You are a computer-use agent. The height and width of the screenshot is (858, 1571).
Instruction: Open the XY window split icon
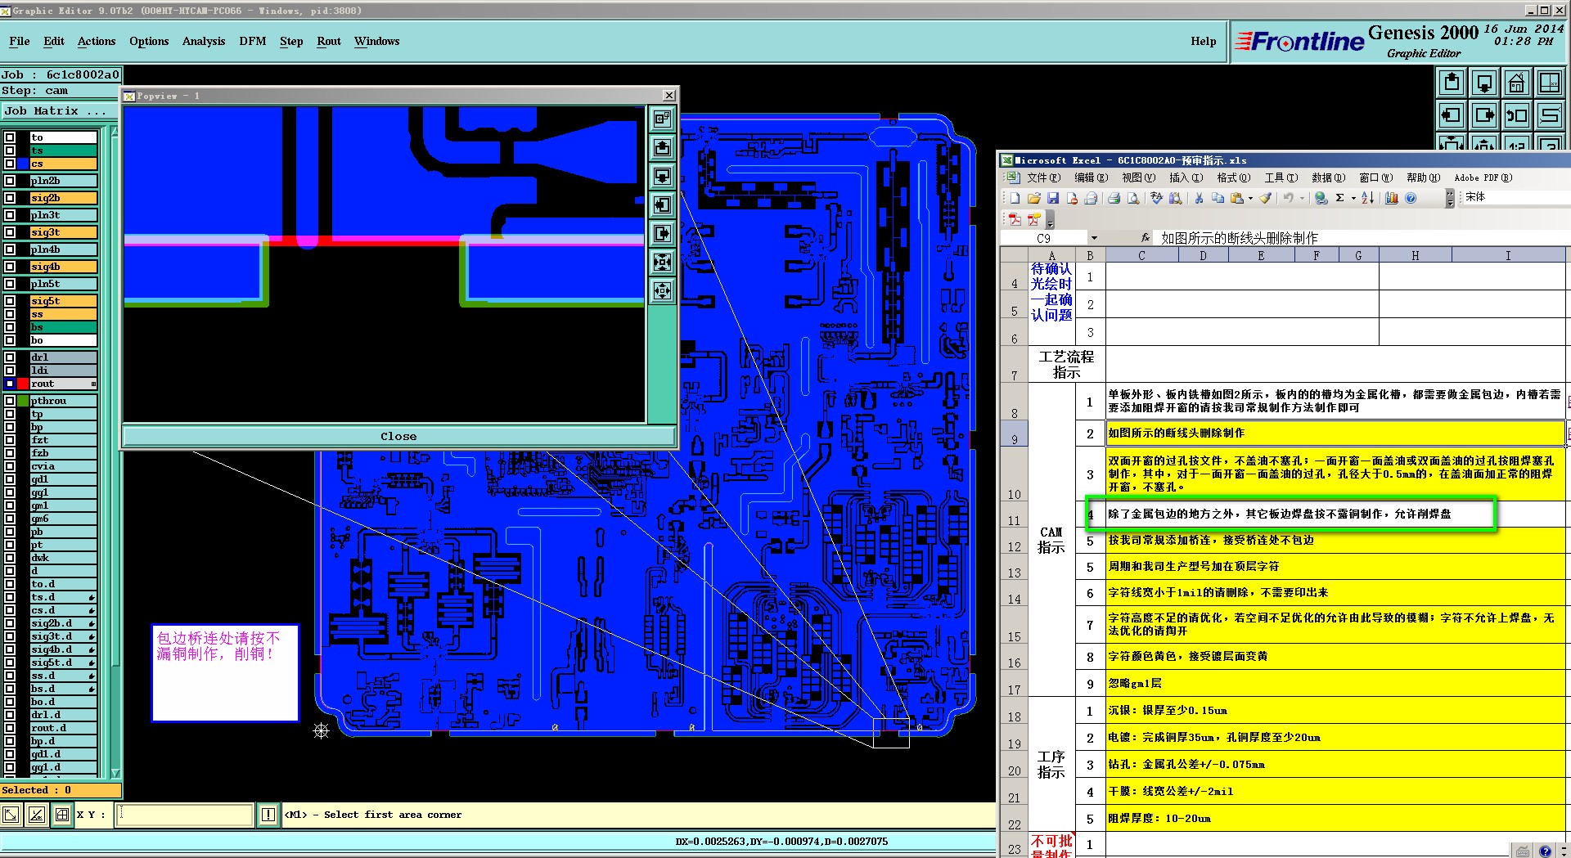coord(1550,83)
